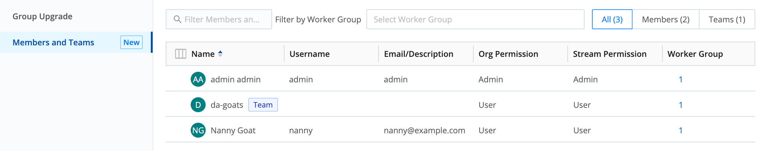The width and height of the screenshot is (764, 151).
Task: Click the Name column sort arrow
Action: tap(220, 54)
